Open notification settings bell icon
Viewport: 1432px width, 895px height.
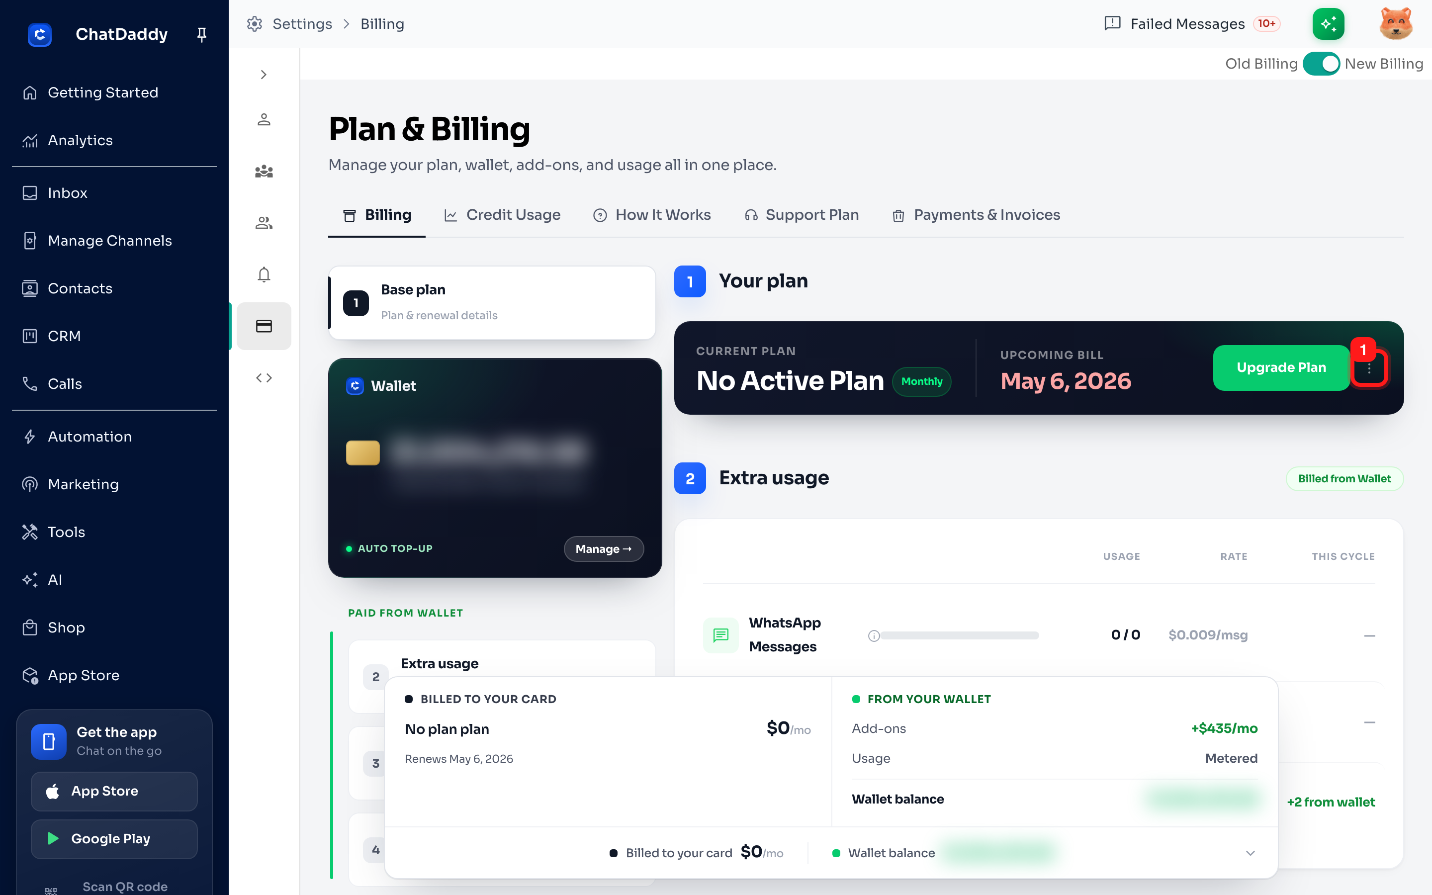[264, 274]
